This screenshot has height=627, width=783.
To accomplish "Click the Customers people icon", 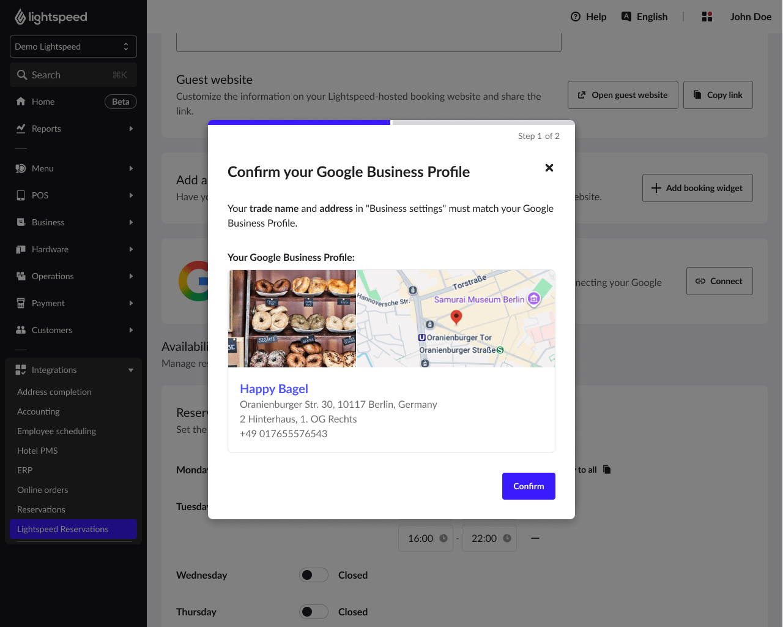I will tap(21, 330).
